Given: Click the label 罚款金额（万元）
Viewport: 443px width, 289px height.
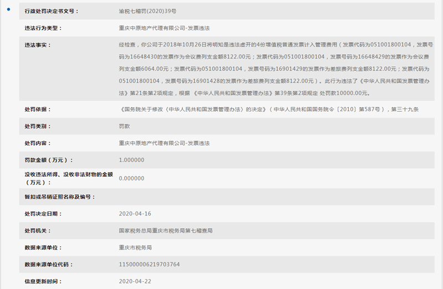Looking at the screenshot, I should click(x=49, y=160).
